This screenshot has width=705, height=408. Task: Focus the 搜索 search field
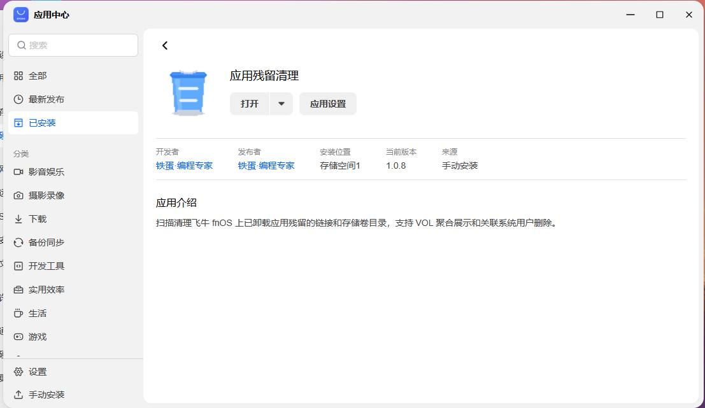(73, 45)
